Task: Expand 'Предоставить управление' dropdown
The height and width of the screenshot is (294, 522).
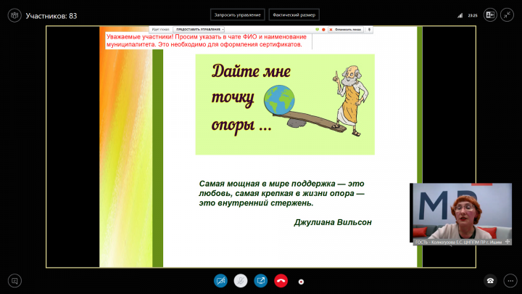Action: click(199, 29)
